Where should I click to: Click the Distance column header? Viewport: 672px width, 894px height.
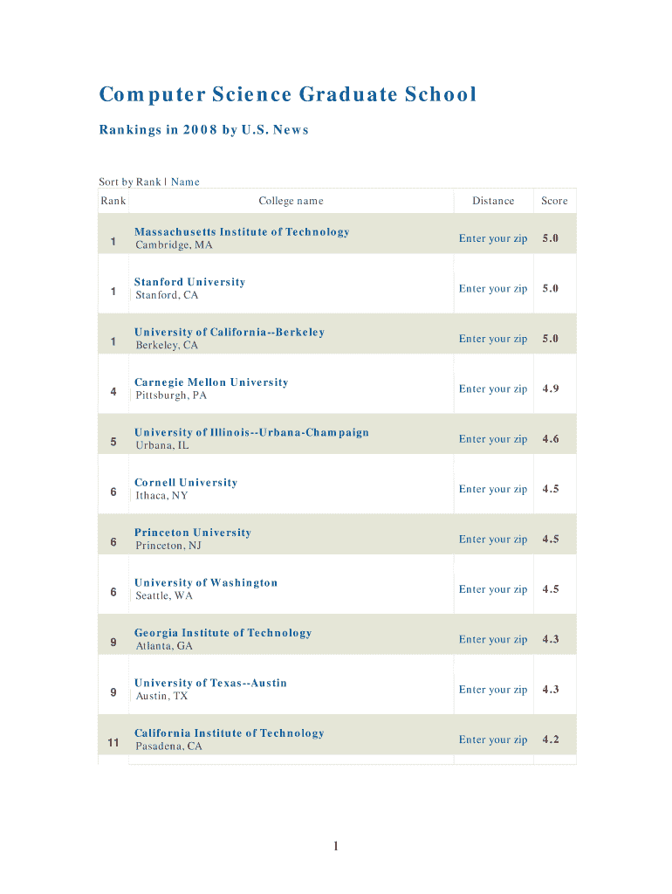click(493, 201)
